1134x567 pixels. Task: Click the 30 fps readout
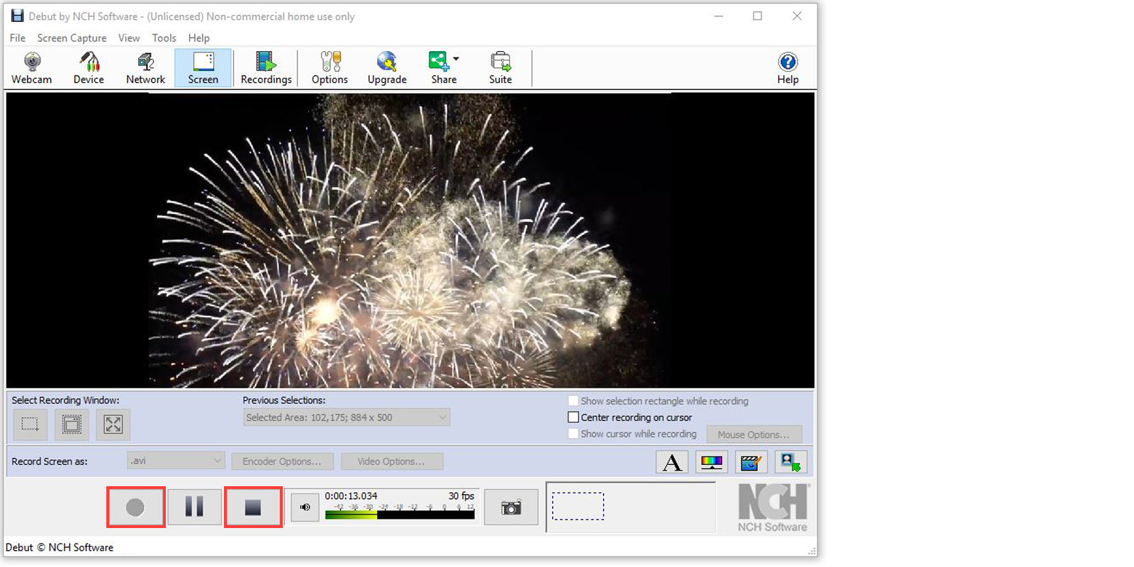pyautogui.click(x=461, y=496)
